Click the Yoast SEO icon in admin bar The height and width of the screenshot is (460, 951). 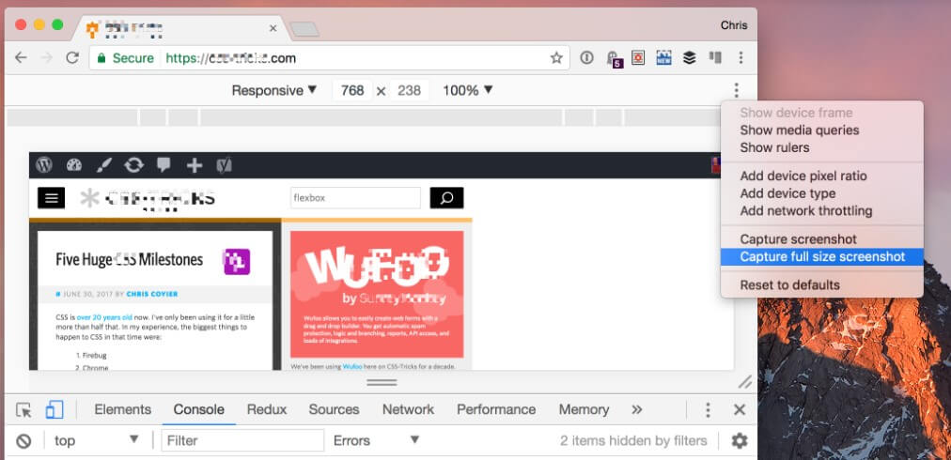[x=225, y=165]
